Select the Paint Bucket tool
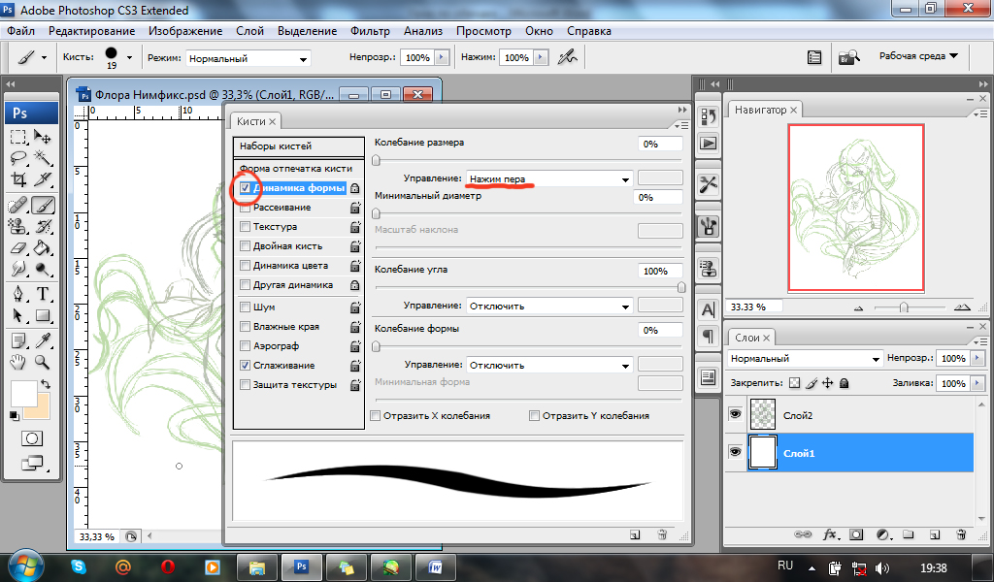 pos(43,247)
